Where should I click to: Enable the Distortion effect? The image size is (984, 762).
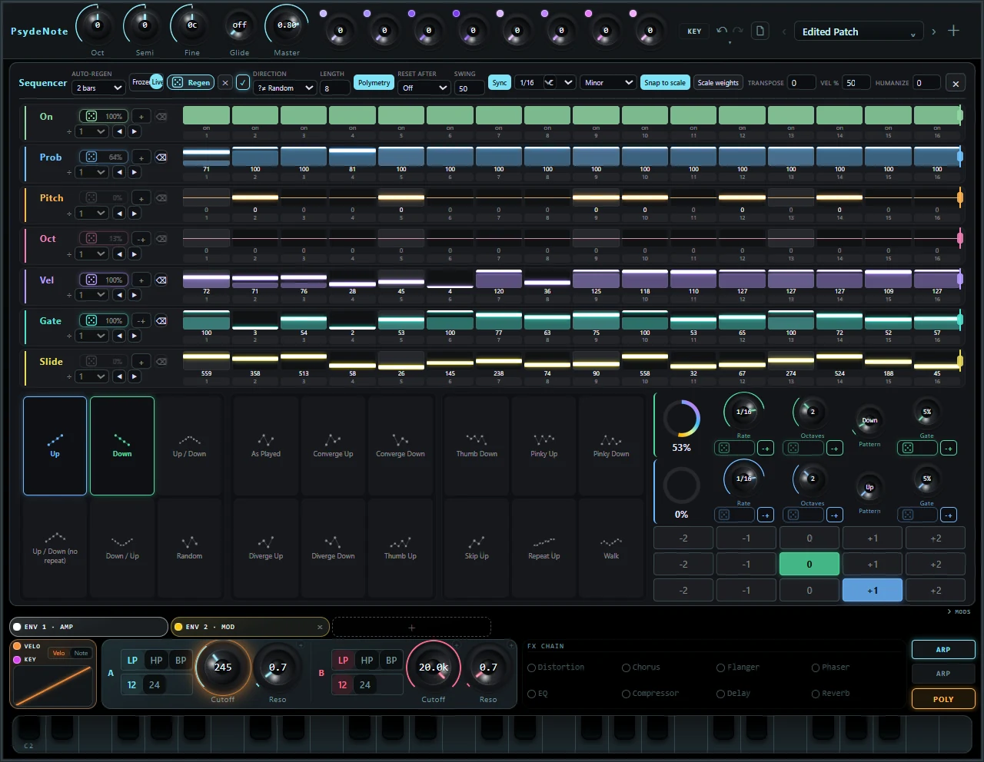coord(532,668)
